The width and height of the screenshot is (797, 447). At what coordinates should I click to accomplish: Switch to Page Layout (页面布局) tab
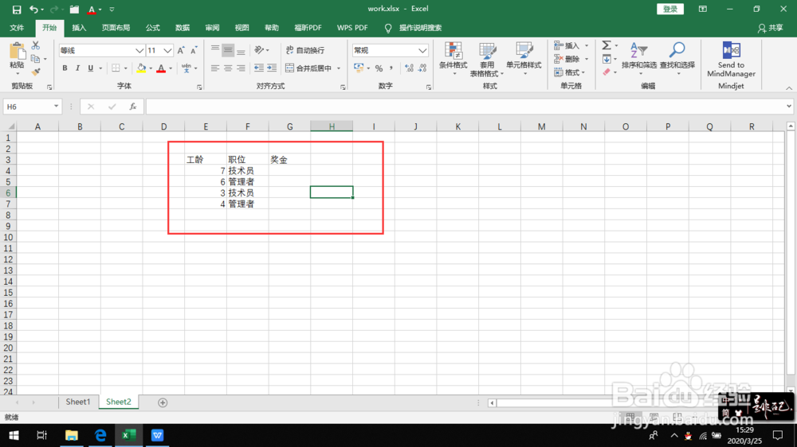[x=116, y=28]
